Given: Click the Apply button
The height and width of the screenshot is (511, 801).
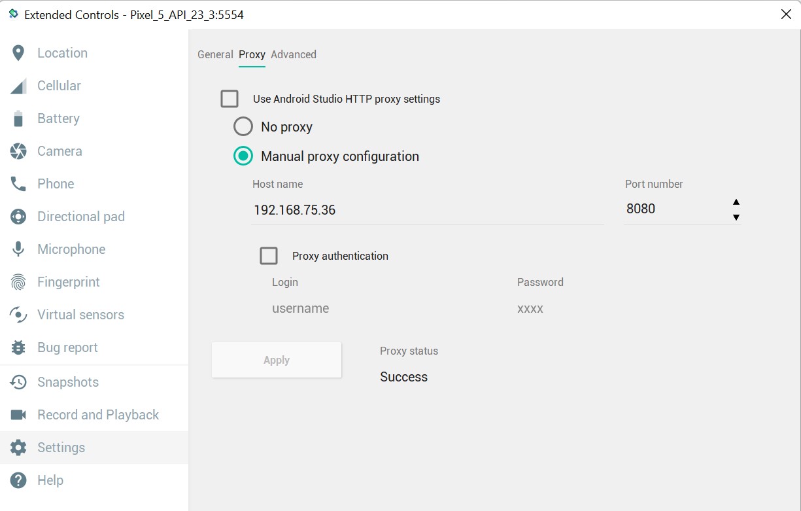Looking at the screenshot, I should pyautogui.click(x=277, y=360).
